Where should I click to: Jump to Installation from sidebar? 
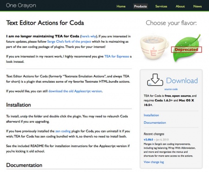tap(151, 115)
